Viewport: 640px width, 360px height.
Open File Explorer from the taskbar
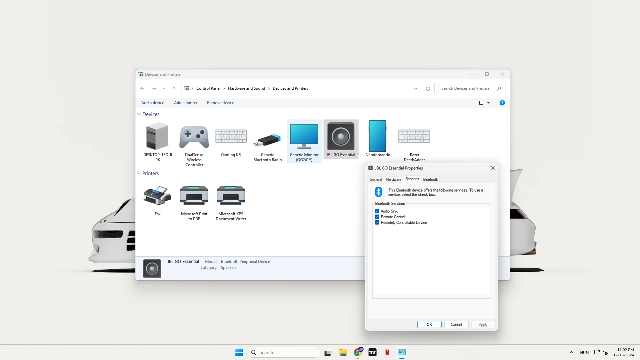coord(343,352)
